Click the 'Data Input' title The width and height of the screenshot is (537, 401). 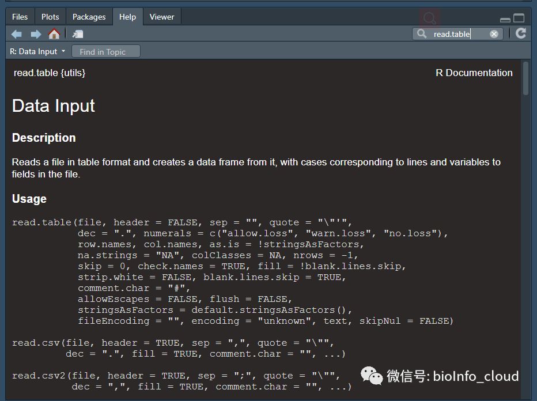54,105
